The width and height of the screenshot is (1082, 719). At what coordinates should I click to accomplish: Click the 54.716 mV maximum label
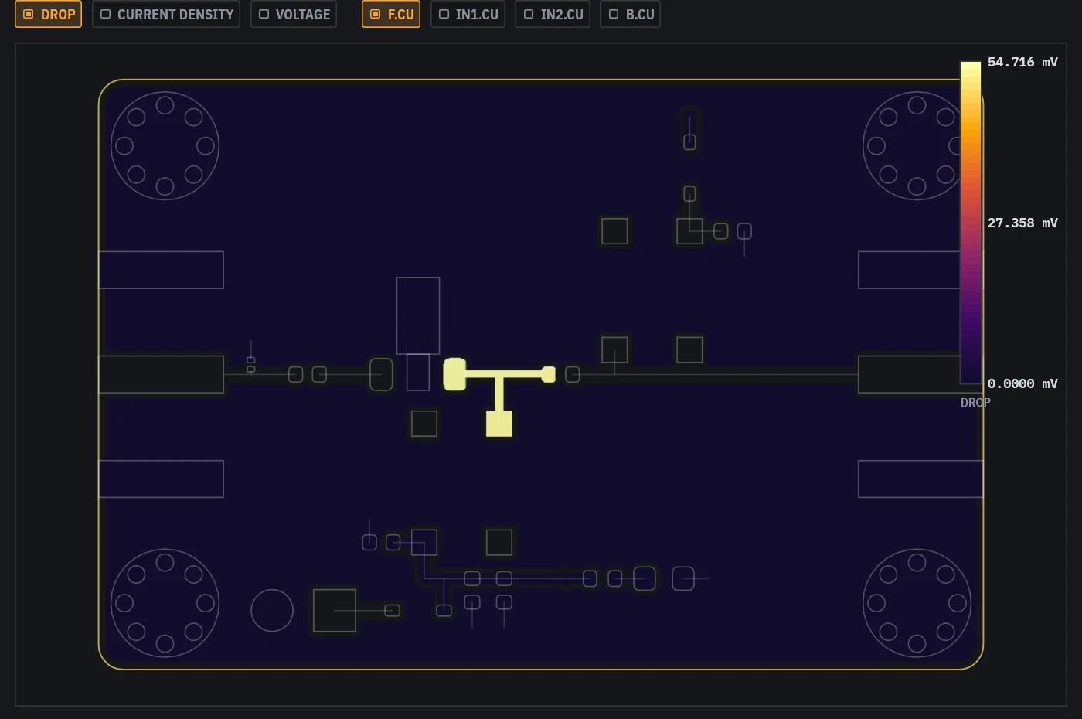click(1022, 62)
